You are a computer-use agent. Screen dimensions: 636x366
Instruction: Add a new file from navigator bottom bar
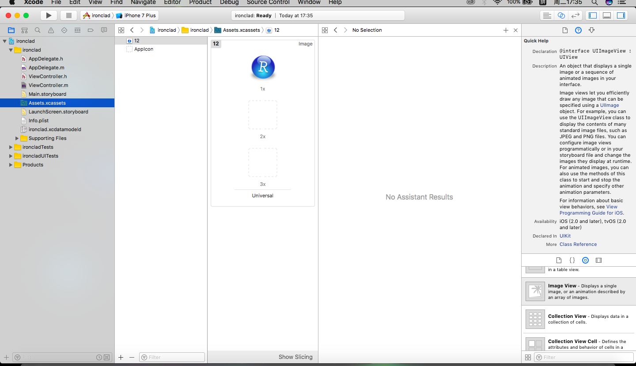click(x=6, y=357)
